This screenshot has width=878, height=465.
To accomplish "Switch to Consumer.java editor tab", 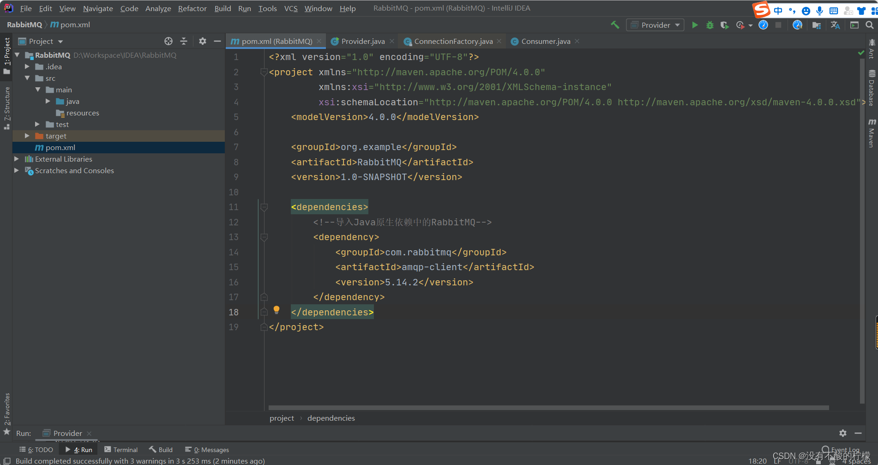I will pos(546,41).
